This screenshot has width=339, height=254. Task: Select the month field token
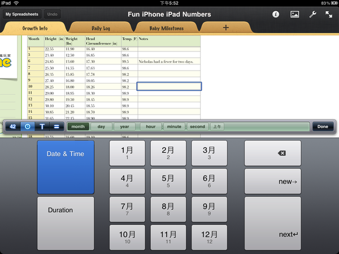point(78,126)
